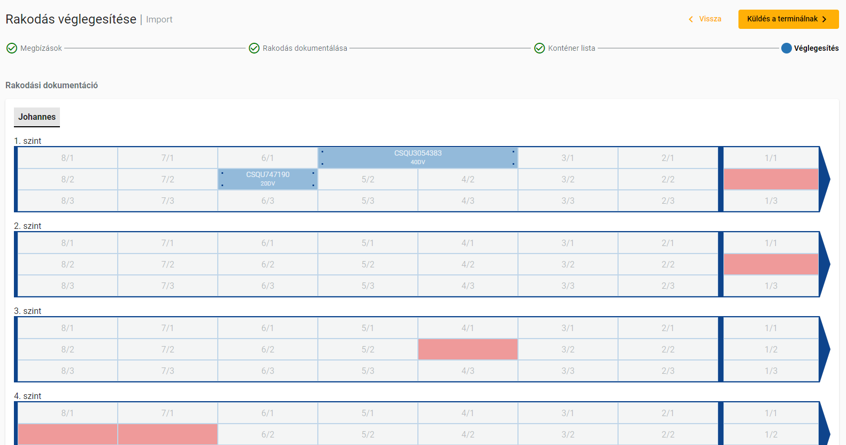The width and height of the screenshot is (846, 445).
Task: Go back with the Vissza link
Action: pyautogui.click(x=710, y=19)
